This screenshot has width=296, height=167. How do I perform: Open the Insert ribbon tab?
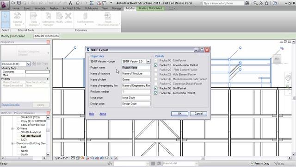point(27,8)
